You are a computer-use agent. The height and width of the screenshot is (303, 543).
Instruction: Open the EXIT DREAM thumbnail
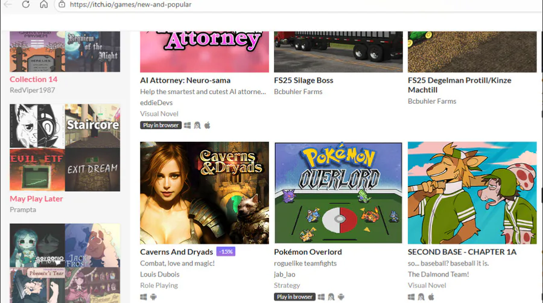93,170
